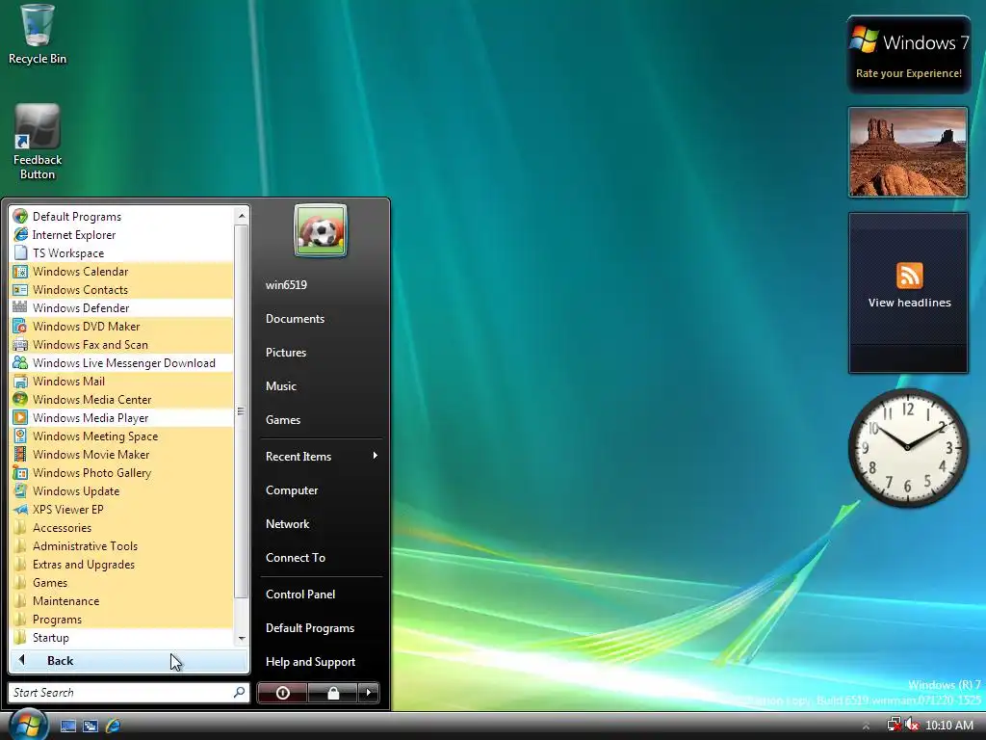Click the lock computer button
The width and height of the screenshot is (986, 740).
332,693
